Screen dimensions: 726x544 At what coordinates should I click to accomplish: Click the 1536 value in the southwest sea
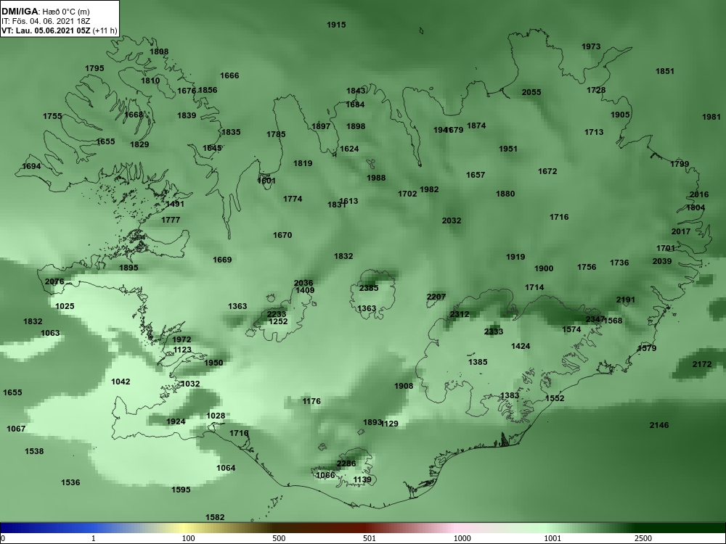[70, 483]
